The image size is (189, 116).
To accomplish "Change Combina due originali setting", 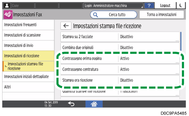I will tap(120, 47).
